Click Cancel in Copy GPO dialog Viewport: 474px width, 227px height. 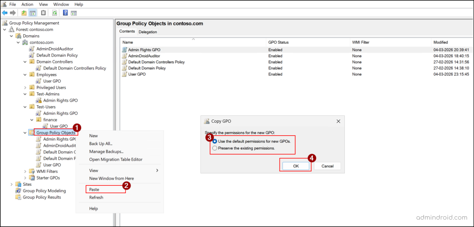tap(327, 166)
